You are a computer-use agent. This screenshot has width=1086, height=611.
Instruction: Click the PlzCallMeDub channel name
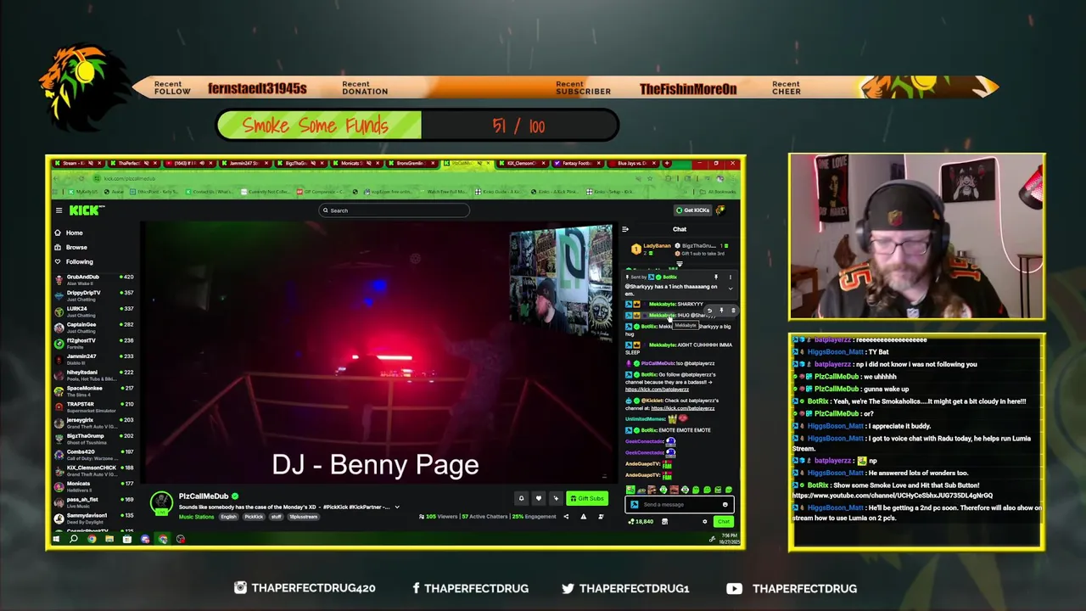click(204, 496)
